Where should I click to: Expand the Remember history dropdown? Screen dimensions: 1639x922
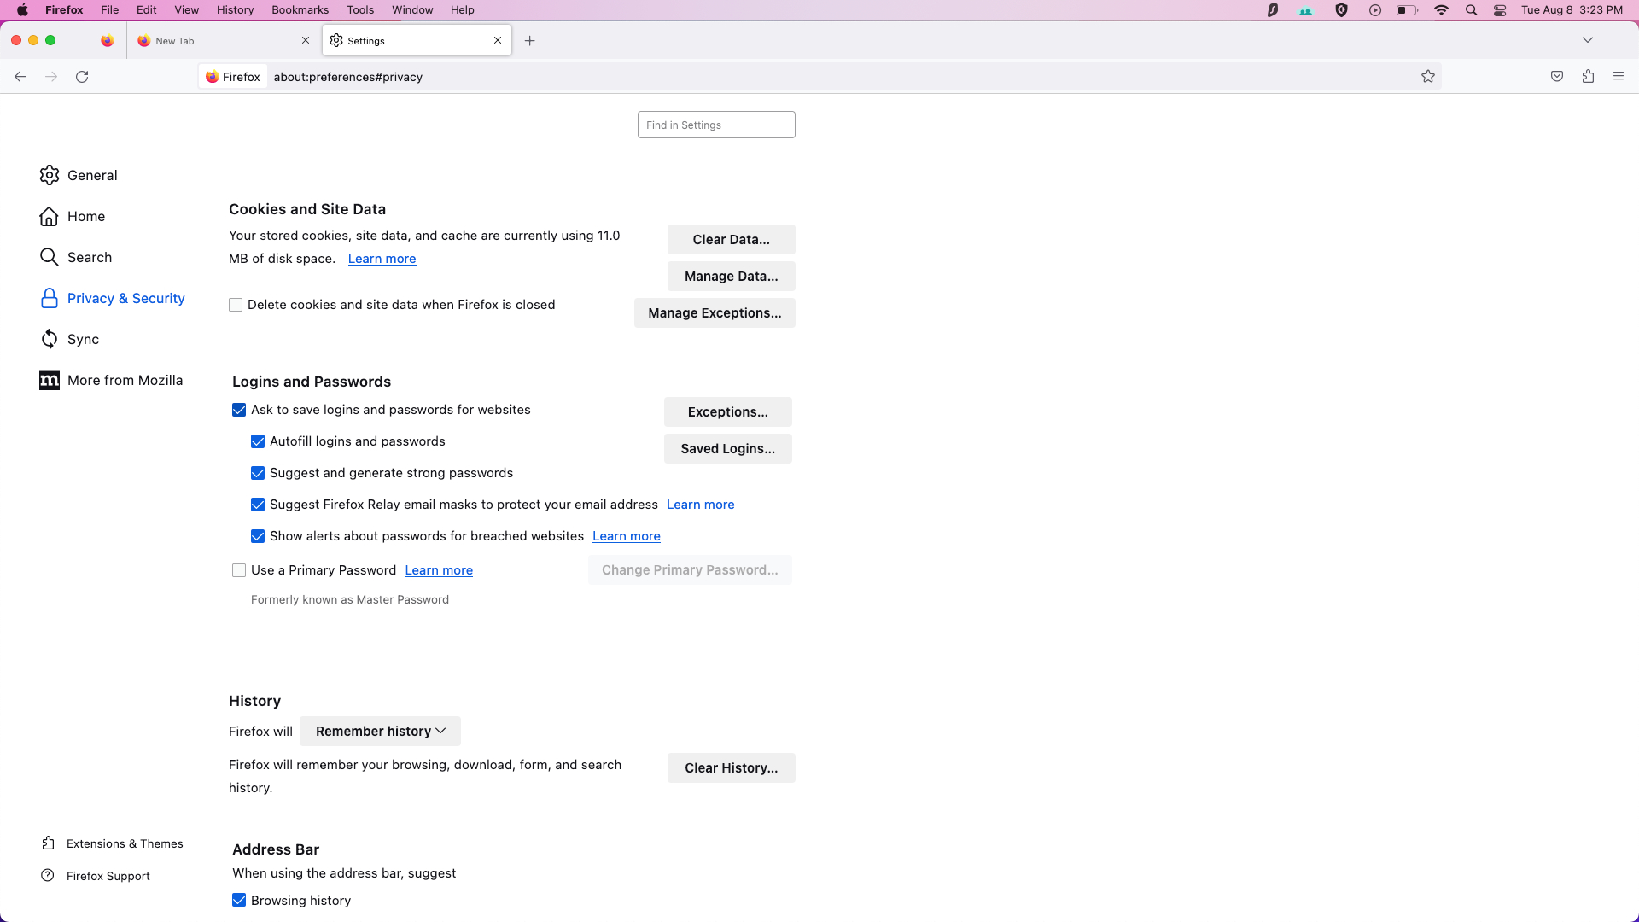[x=380, y=732]
